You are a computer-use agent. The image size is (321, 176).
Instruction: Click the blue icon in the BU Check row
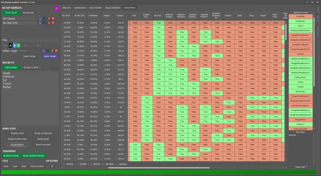pyautogui.click(x=44, y=19)
